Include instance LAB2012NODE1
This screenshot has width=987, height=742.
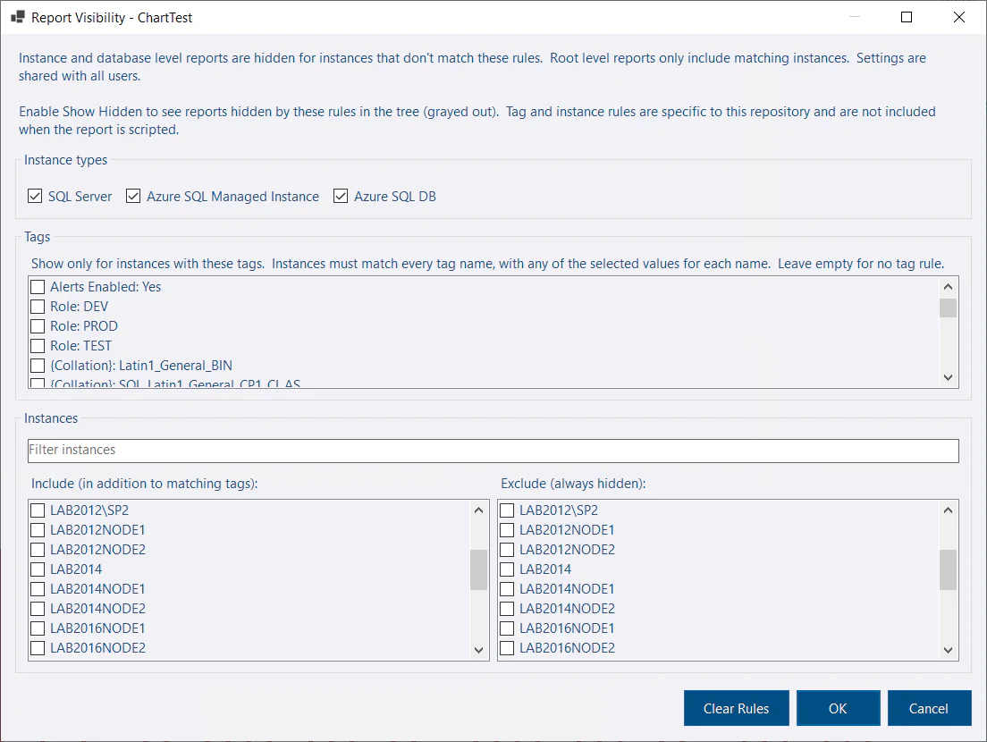38,530
